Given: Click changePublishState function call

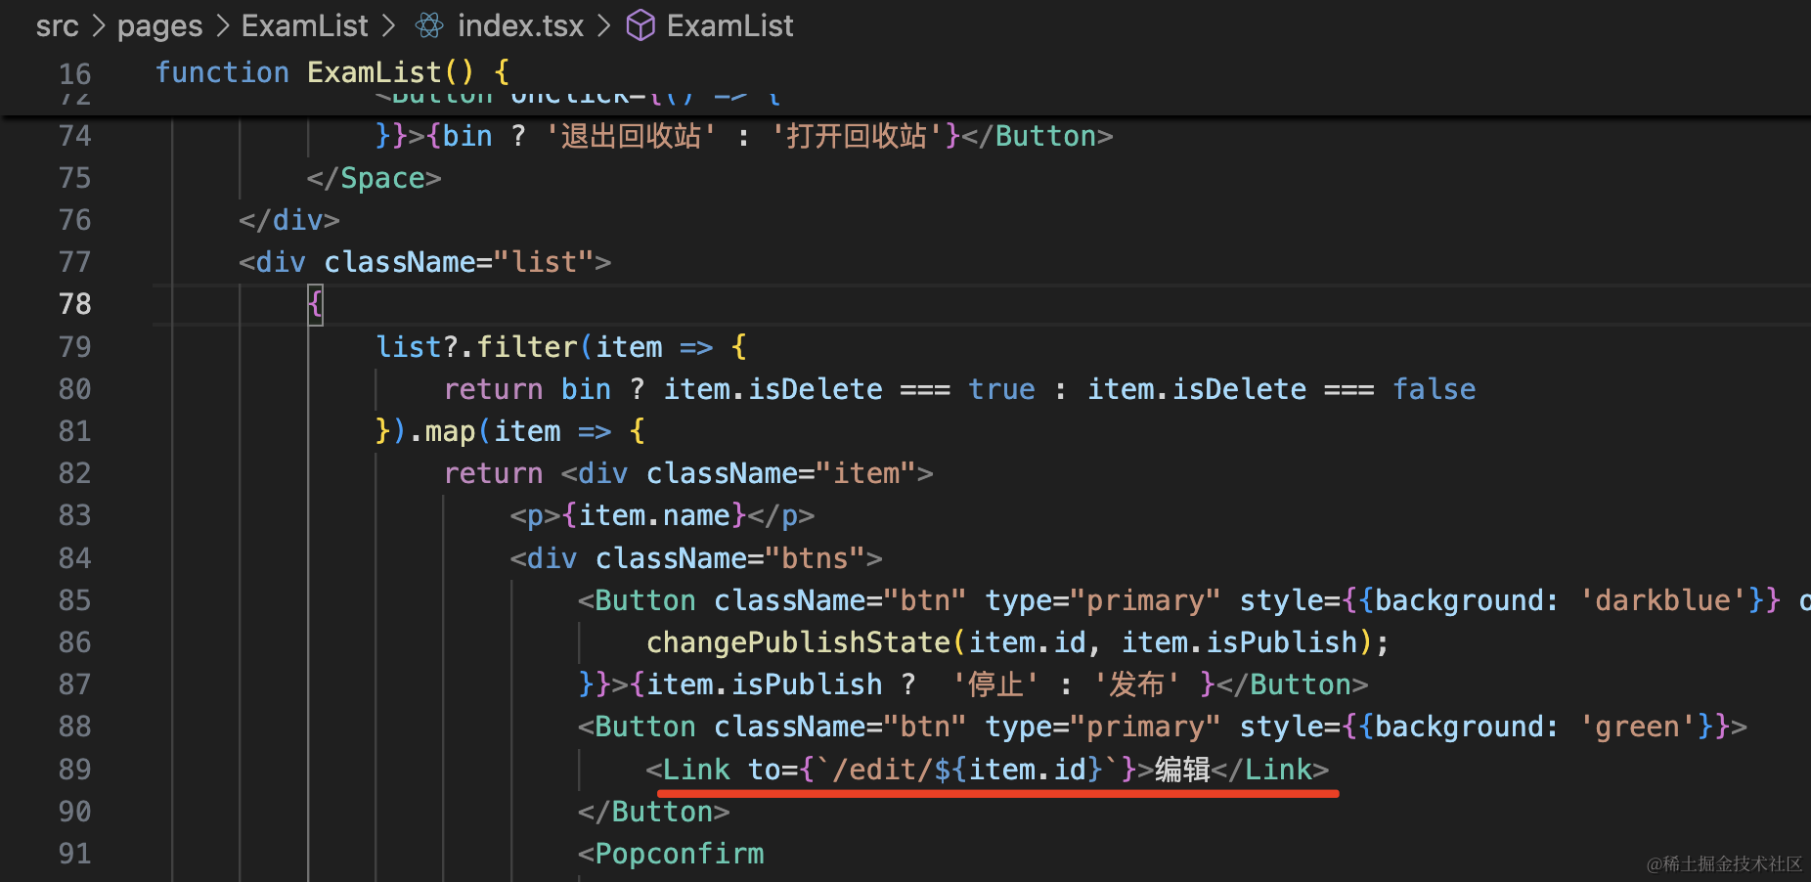Looking at the screenshot, I should pyautogui.click(x=798, y=642).
